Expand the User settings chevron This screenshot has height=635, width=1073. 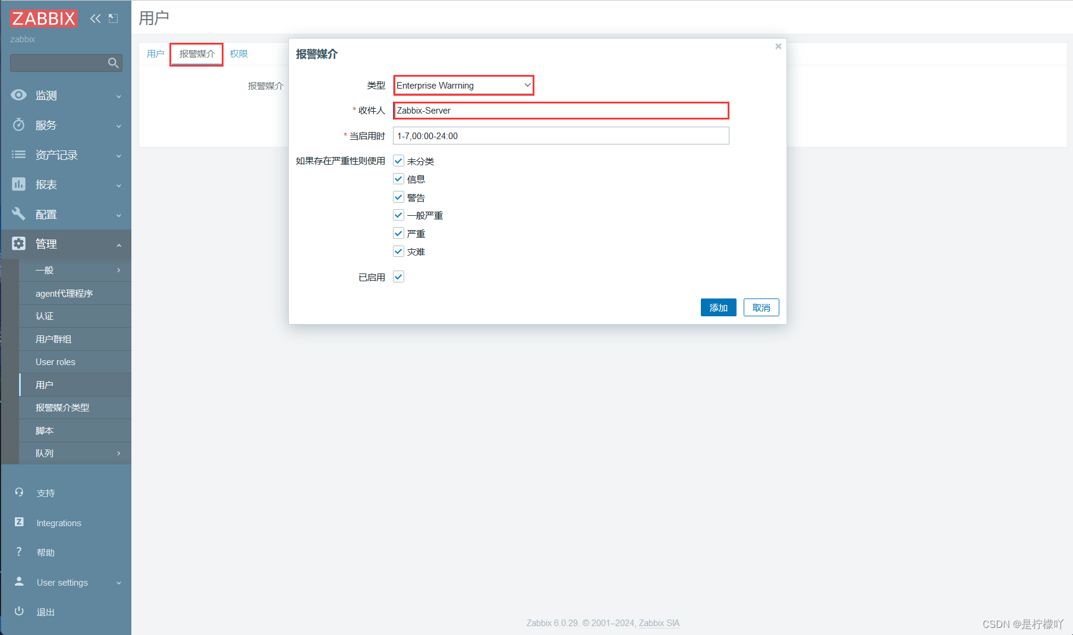click(x=119, y=583)
